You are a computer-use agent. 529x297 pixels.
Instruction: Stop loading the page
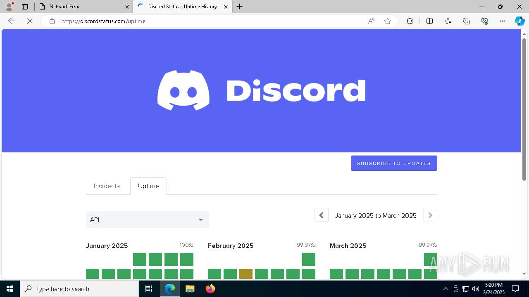tap(30, 21)
